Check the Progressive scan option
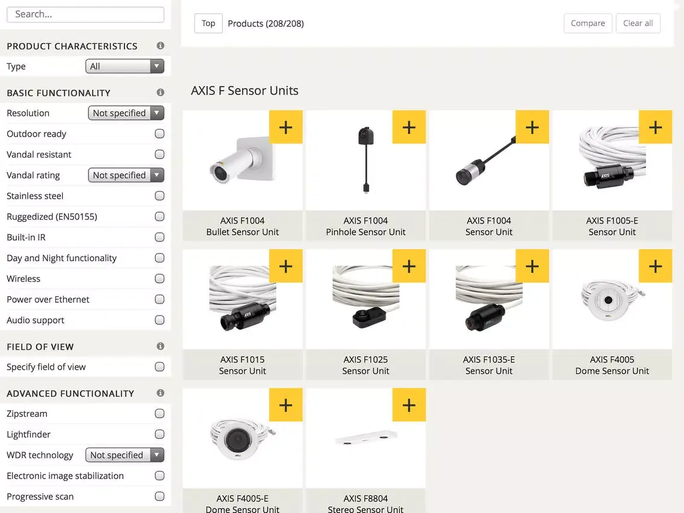The width and height of the screenshot is (684, 513). click(160, 496)
